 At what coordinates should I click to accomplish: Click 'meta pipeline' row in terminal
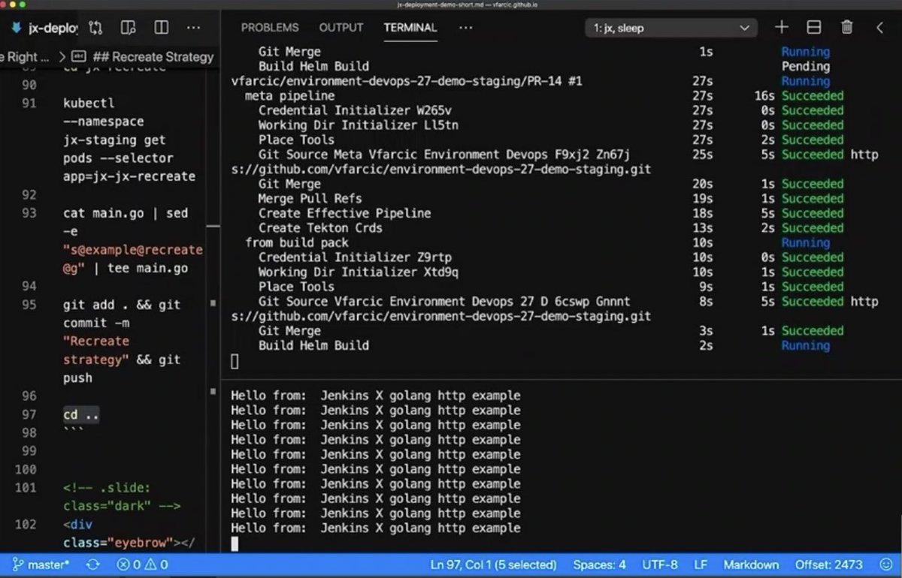point(290,96)
